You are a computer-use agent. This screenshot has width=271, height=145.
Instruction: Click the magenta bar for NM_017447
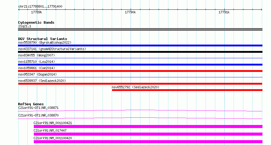pyautogui.click(x=148, y=134)
